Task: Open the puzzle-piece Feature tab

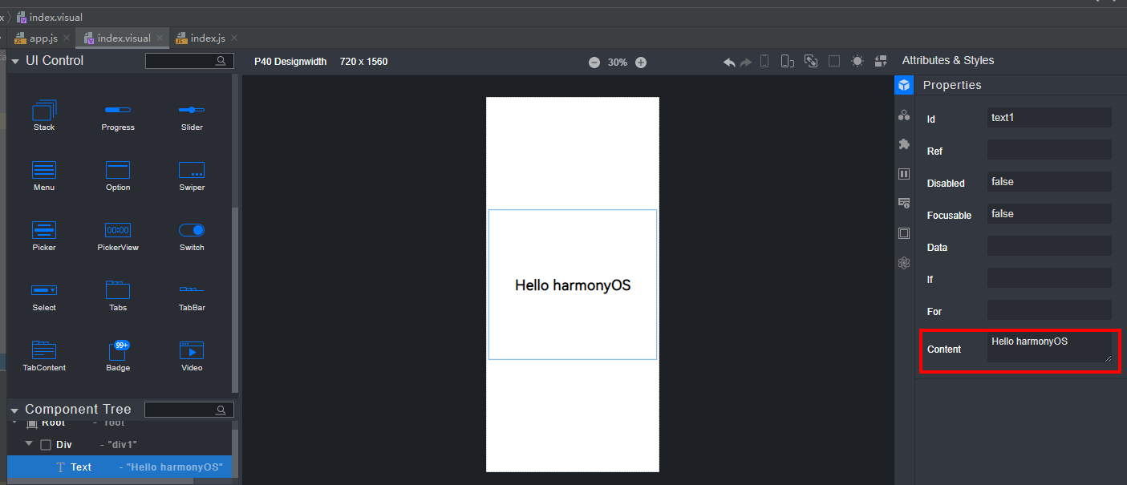Action: (x=904, y=144)
